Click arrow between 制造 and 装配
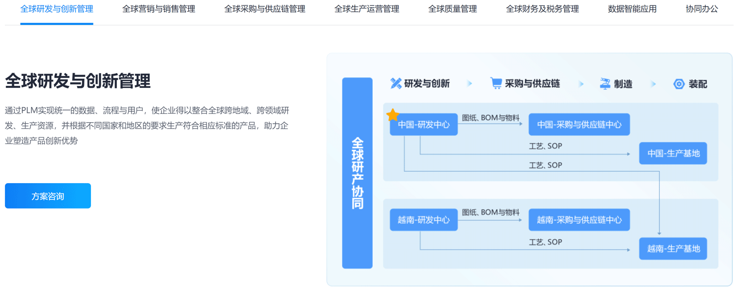 tap(653, 84)
